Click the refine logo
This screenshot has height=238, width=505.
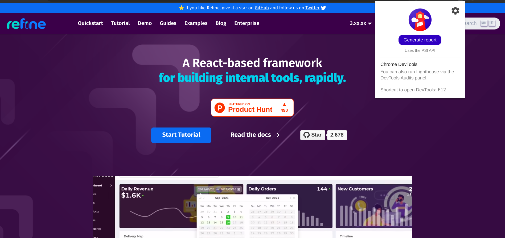pos(26,24)
